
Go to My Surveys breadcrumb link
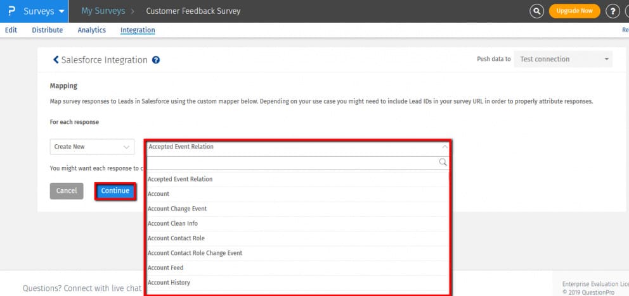click(x=103, y=11)
